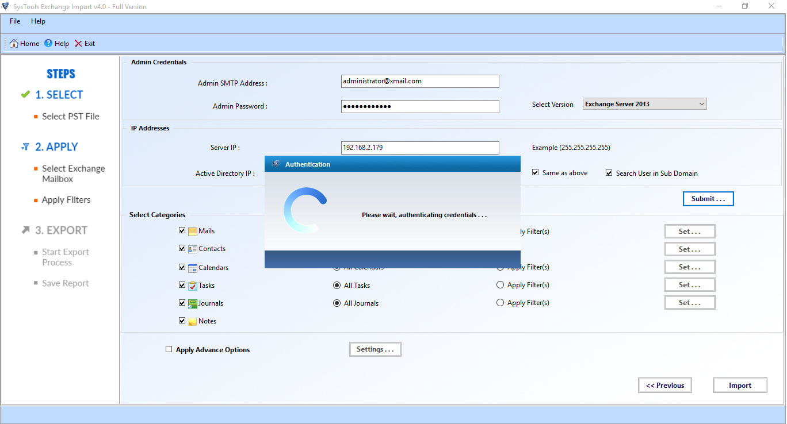The height and width of the screenshot is (424, 787).
Task: Click the 2. APPLY step heading
Action: pyautogui.click(x=57, y=147)
